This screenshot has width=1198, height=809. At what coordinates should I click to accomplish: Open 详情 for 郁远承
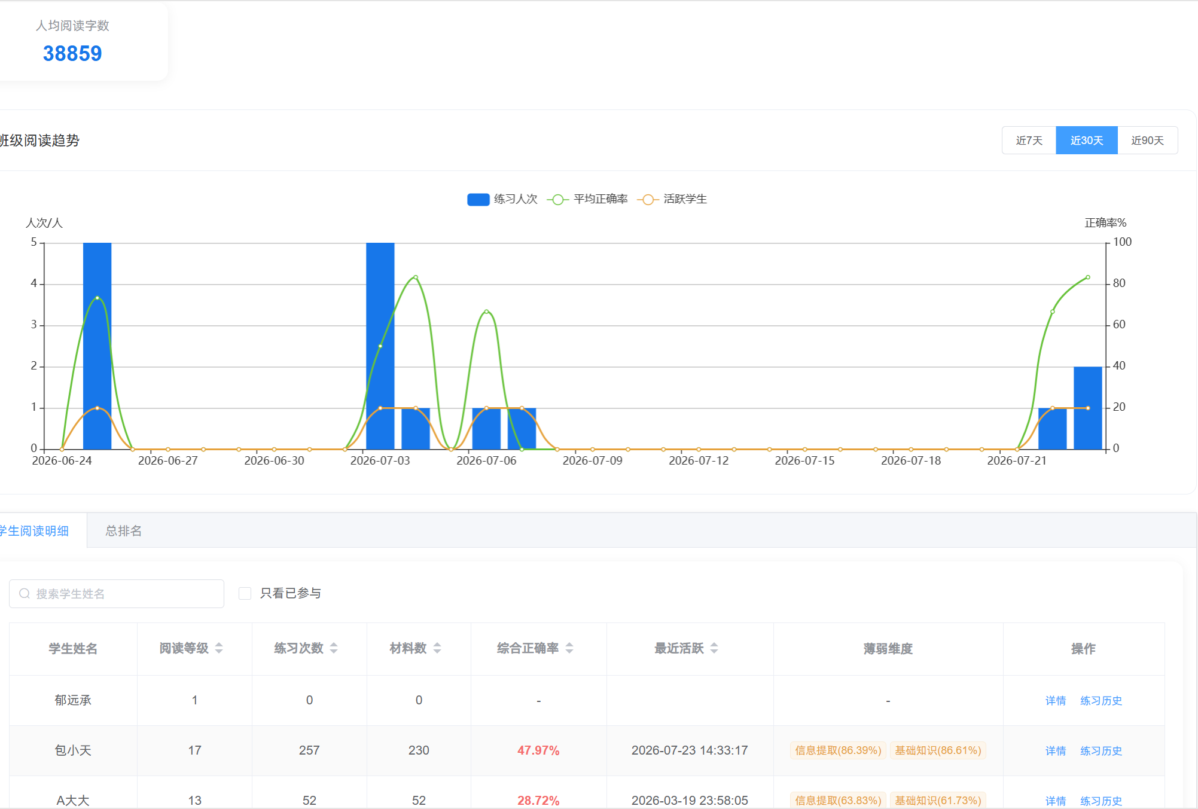click(1056, 701)
